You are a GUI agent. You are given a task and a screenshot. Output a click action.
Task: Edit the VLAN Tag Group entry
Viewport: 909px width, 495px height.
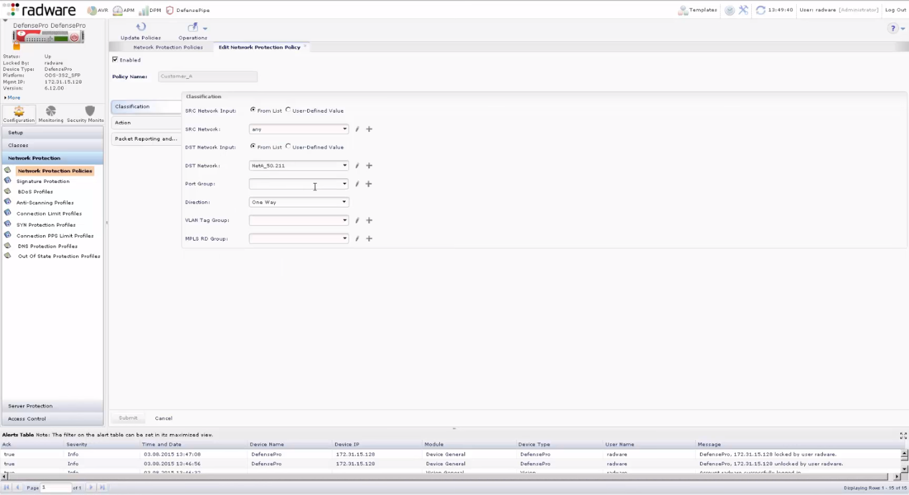357,220
